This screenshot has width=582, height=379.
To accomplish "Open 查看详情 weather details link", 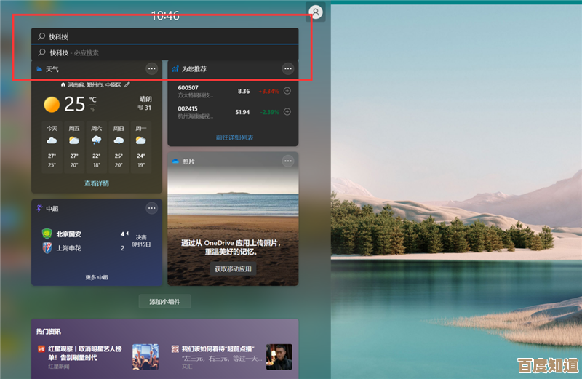I will pyautogui.click(x=96, y=183).
